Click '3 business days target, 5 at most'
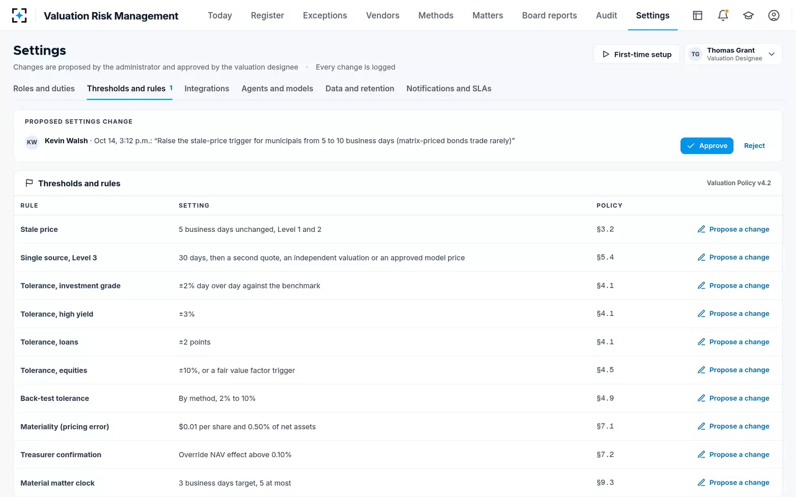The height and width of the screenshot is (497, 796). tap(235, 483)
